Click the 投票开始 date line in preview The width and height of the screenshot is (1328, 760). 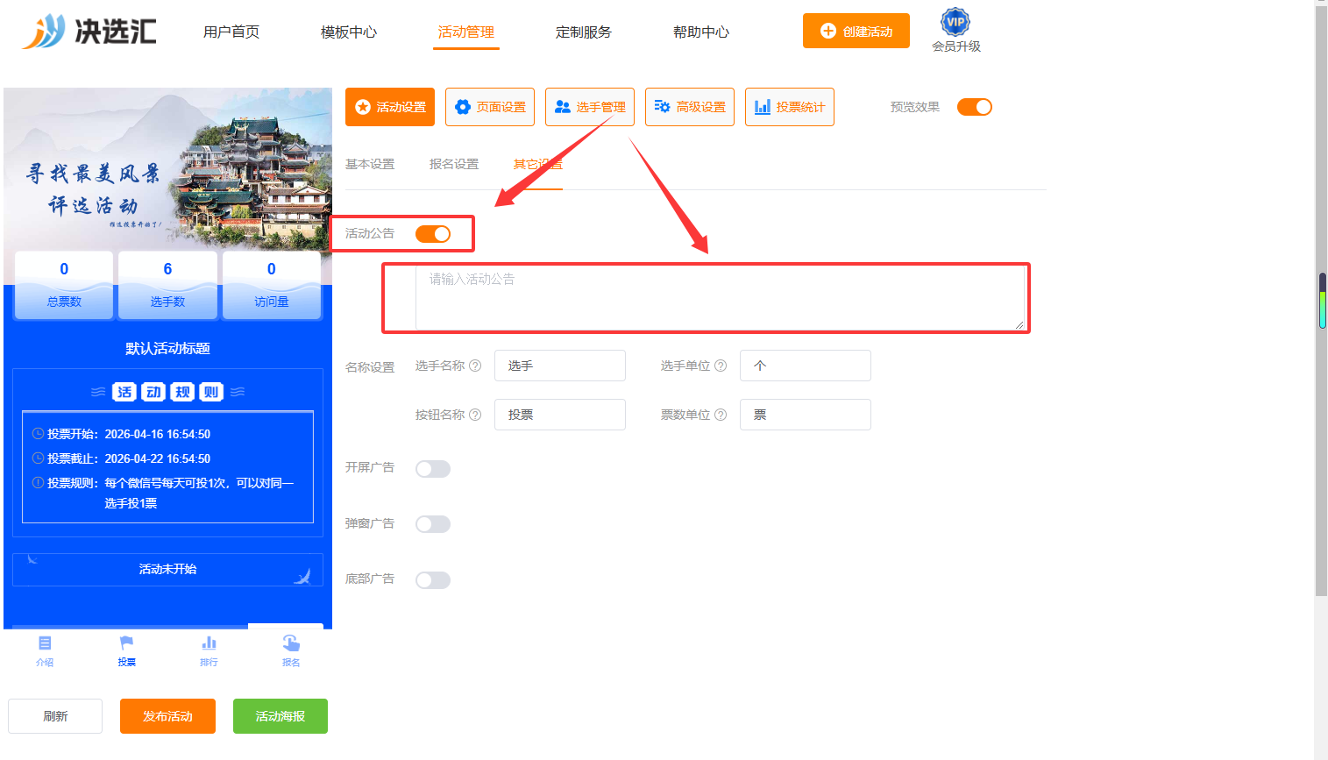[x=121, y=434]
